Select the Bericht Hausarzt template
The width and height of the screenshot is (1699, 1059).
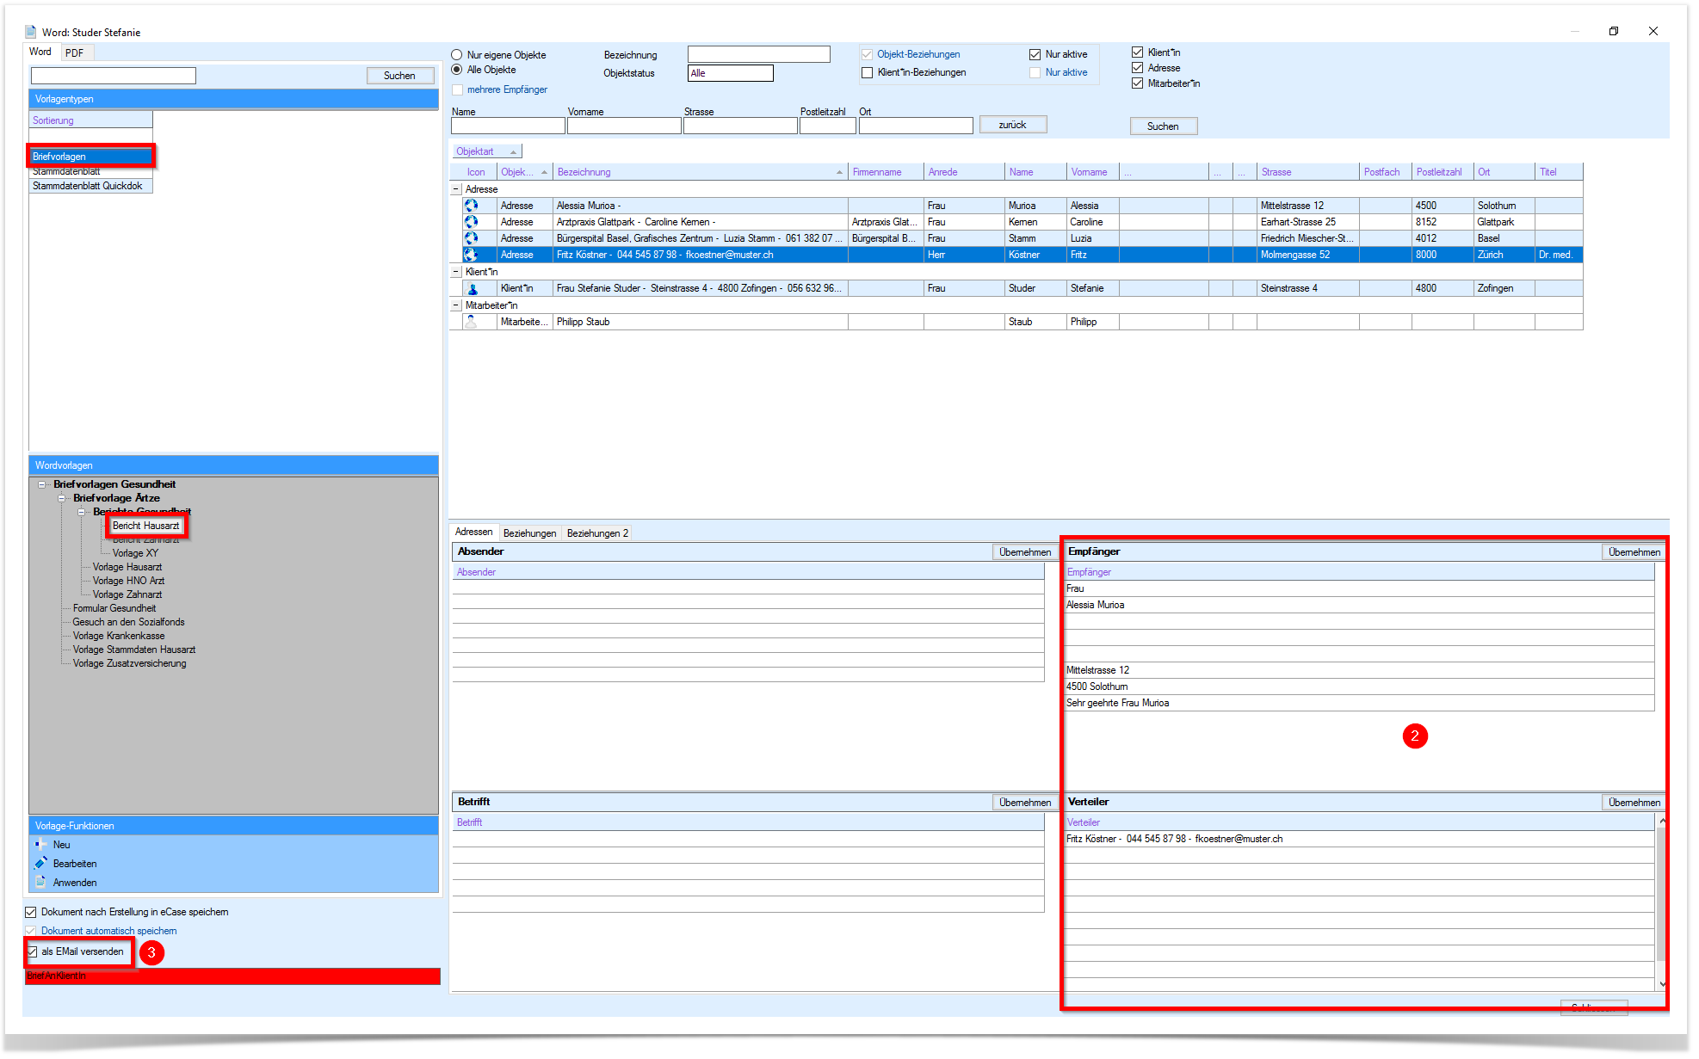pos(145,526)
